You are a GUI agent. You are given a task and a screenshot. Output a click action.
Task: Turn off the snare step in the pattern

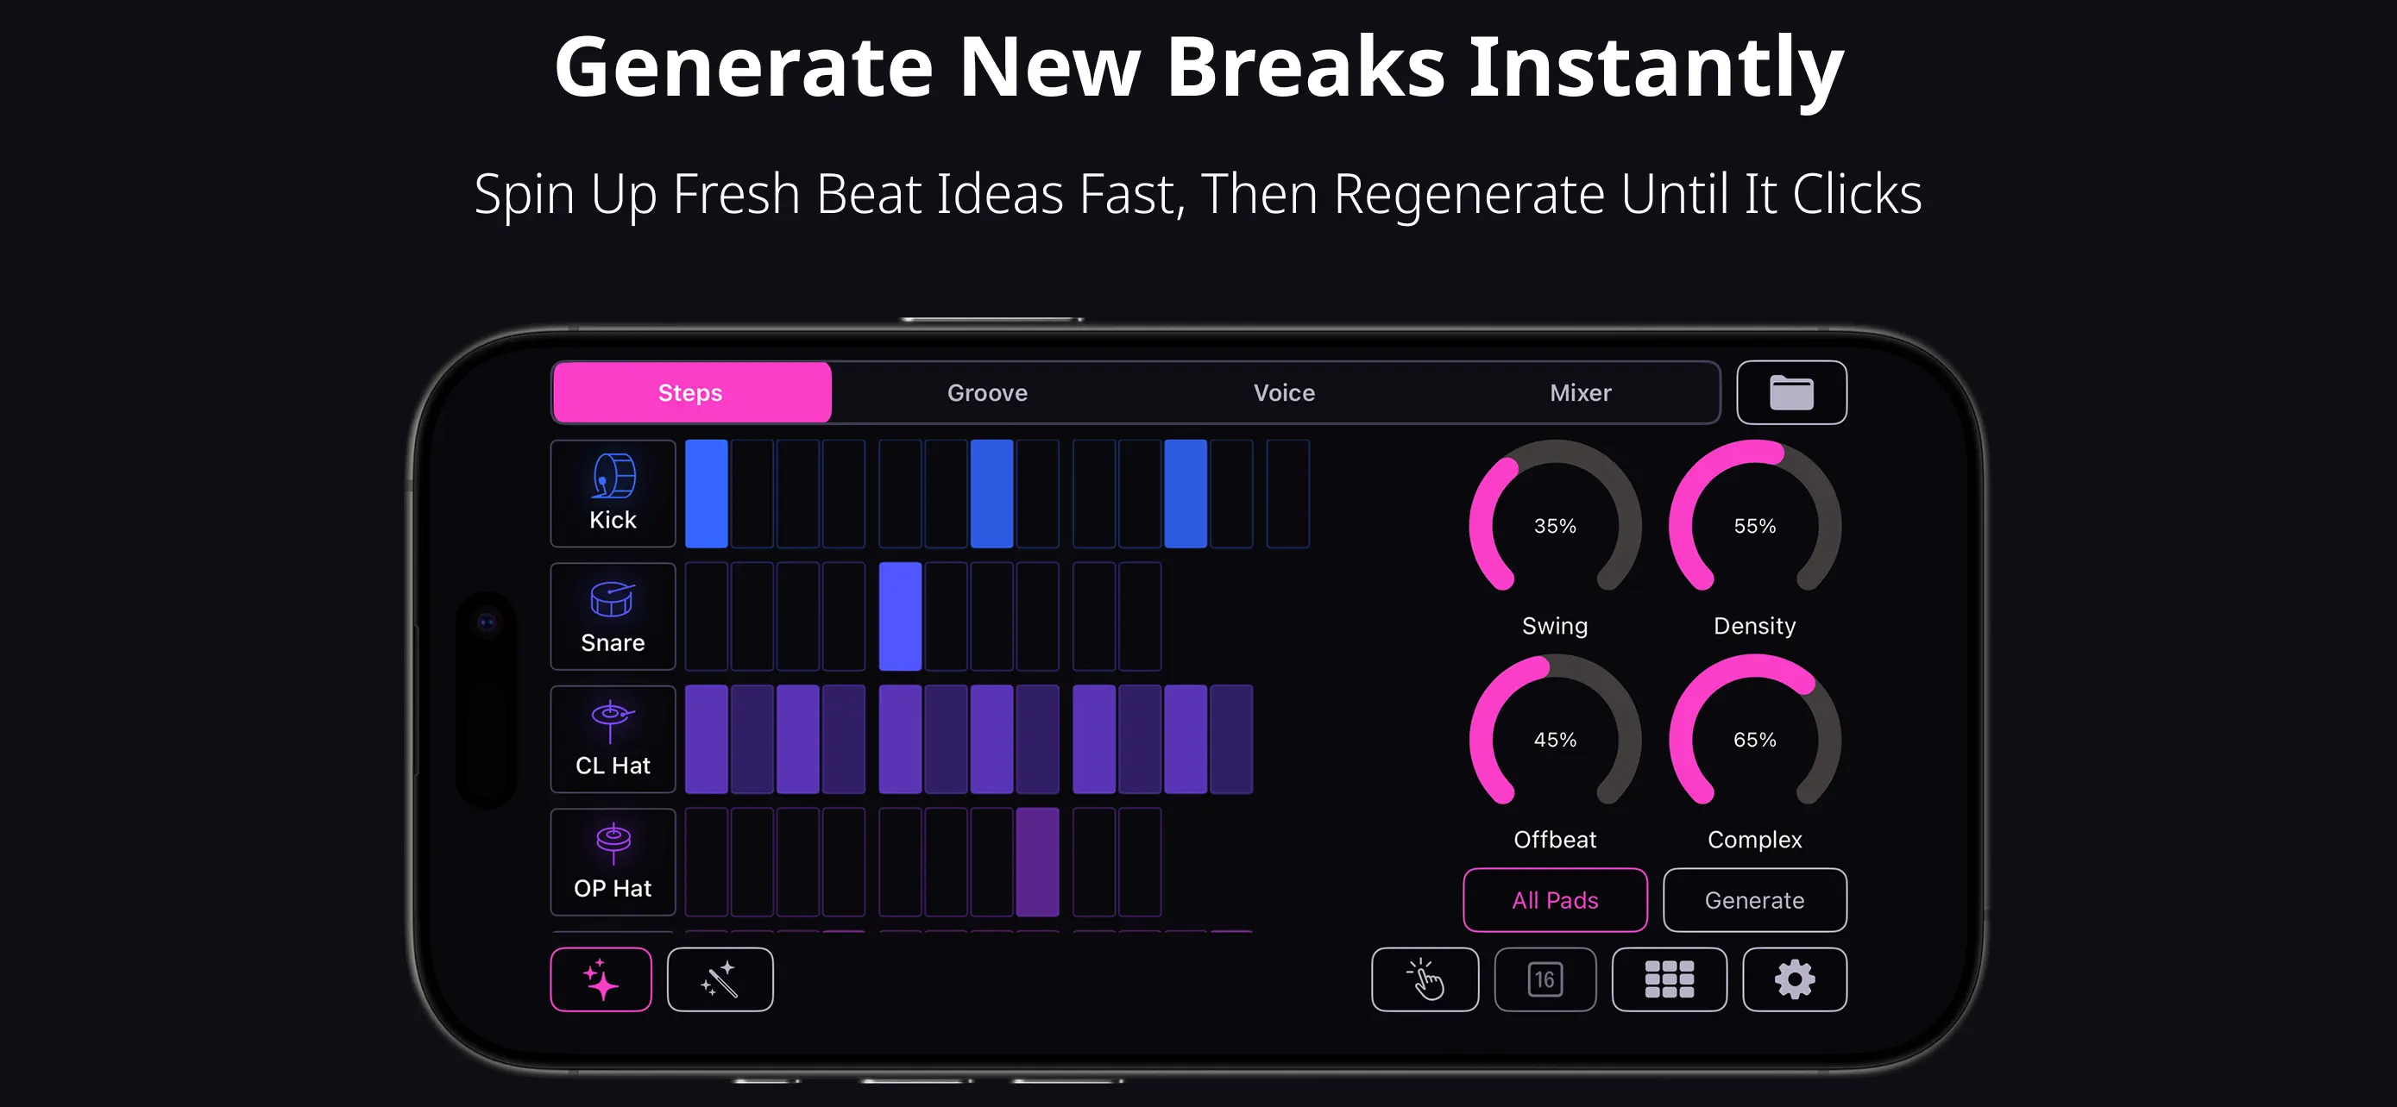900,616
